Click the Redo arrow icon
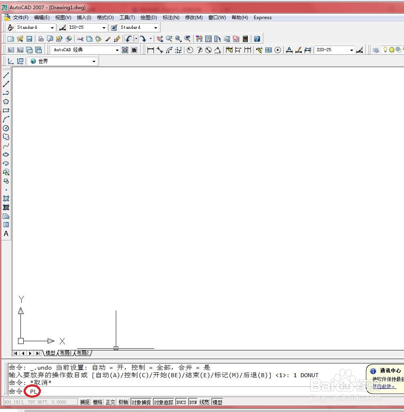 coord(143,39)
